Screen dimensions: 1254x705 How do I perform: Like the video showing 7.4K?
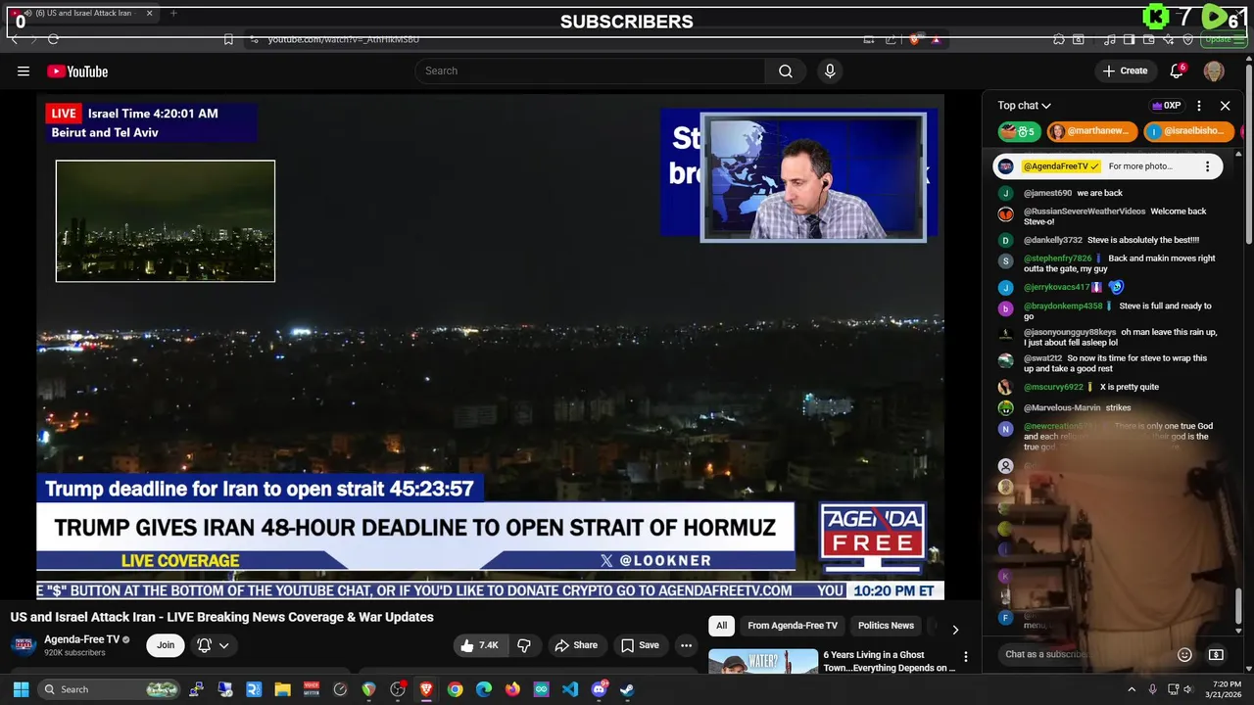[x=479, y=645]
